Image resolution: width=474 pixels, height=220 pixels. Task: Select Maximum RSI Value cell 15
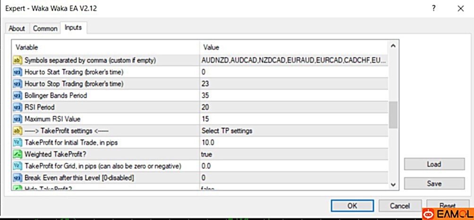click(294, 119)
